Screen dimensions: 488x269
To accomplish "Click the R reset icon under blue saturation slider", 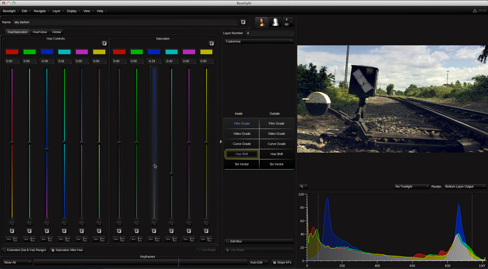I will 154,231.
